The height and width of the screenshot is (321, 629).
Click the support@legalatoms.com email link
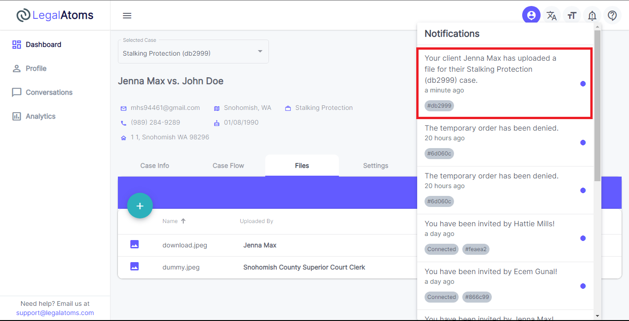pos(55,313)
